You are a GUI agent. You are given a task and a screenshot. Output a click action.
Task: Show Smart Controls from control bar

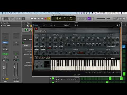coord(17,18)
